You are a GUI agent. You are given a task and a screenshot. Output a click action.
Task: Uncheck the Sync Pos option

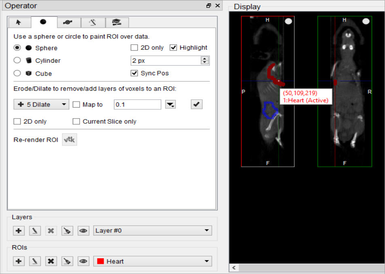point(134,73)
